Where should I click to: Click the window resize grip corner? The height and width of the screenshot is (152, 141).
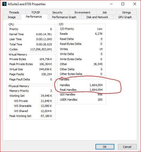tap(139, 150)
